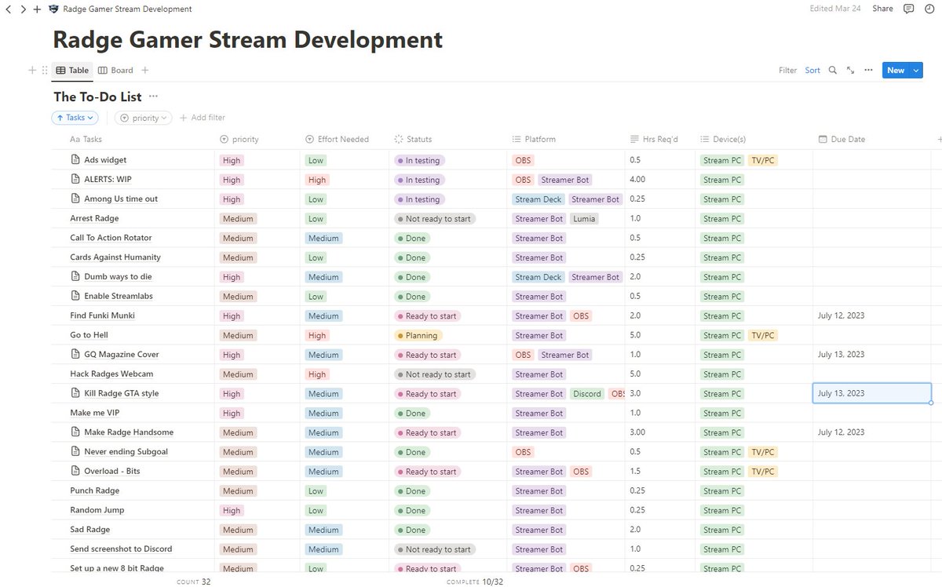Open the Never ending Subgoal page icon
This screenshot has width=942, height=587.
click(76, 452)
